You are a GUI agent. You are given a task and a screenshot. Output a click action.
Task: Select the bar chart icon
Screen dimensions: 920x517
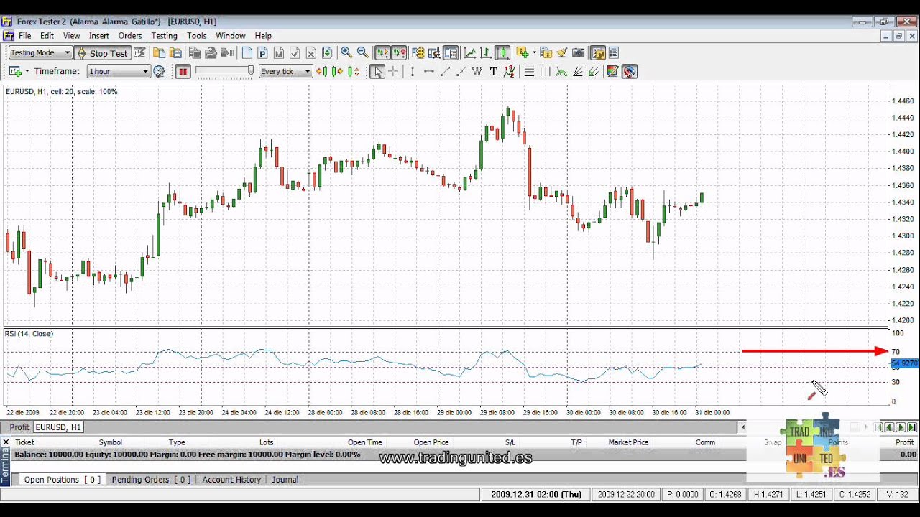(486, 52)
